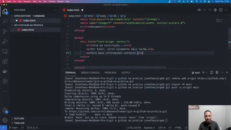
Task: Open the File menu
Action: 14,1
